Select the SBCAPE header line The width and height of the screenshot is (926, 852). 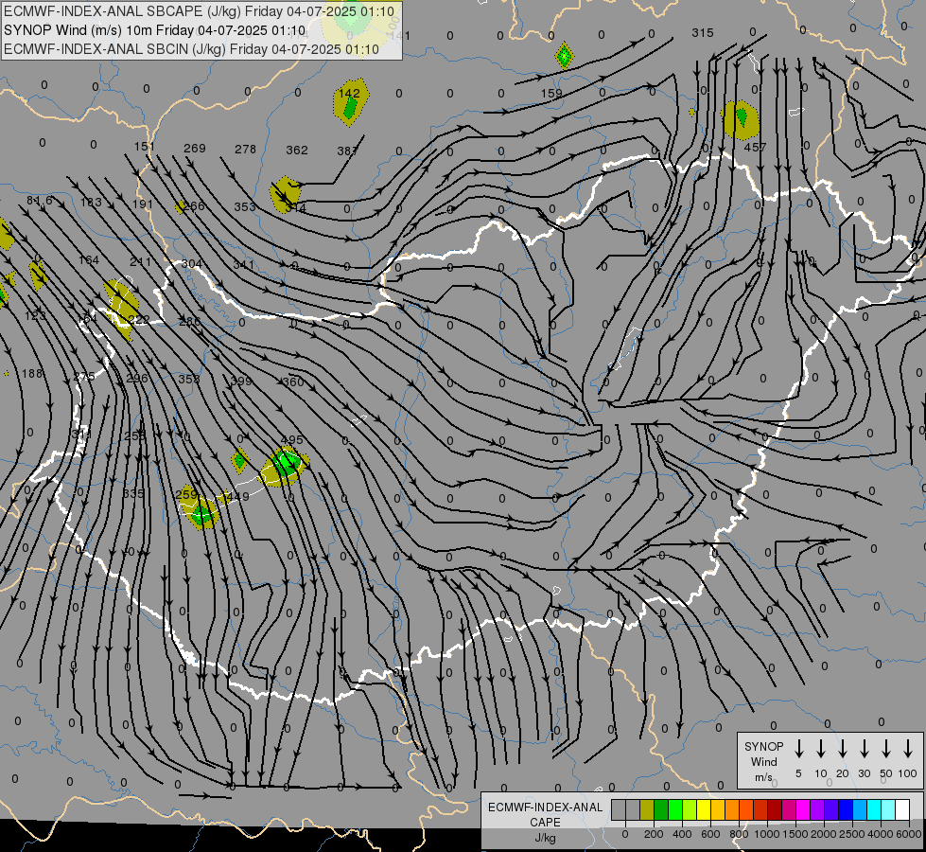199,11
